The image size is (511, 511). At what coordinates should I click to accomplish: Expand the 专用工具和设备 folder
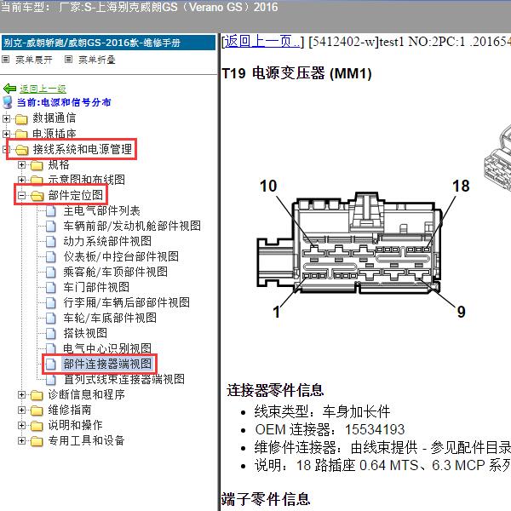21,441
